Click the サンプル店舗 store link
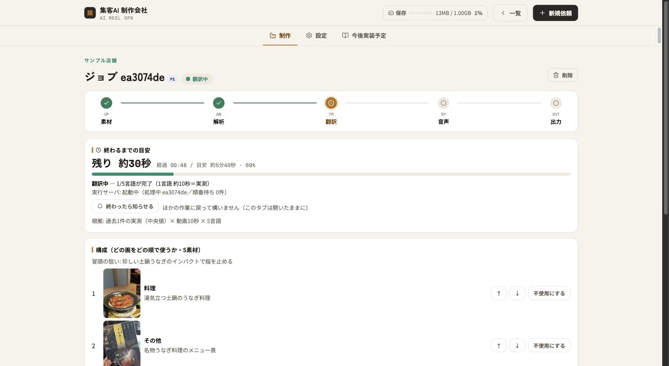Screen dimensions: 669x366 tap(101, 61)
